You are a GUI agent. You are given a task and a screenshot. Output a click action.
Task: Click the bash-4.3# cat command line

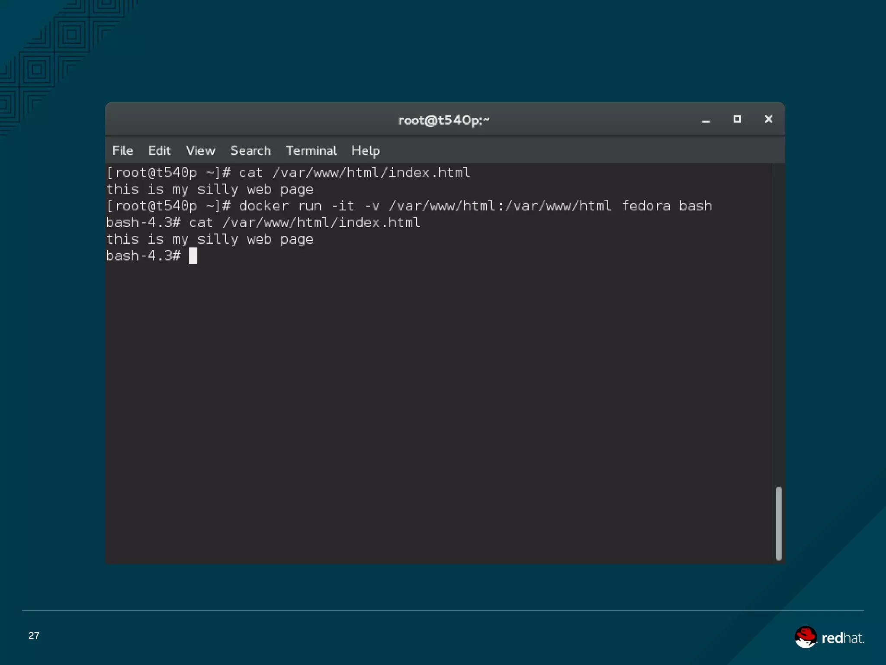(x=263, y=223)
